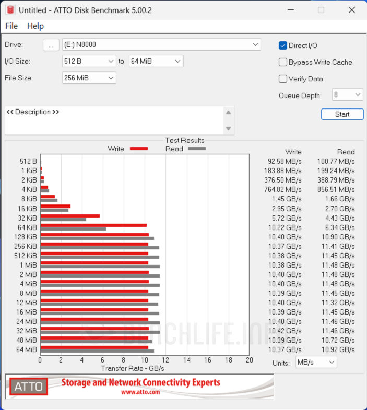The width and height of the screenshot is (367, 410).
Task: Click the 10.72 GB/s read value
Action: coord(338,340)
